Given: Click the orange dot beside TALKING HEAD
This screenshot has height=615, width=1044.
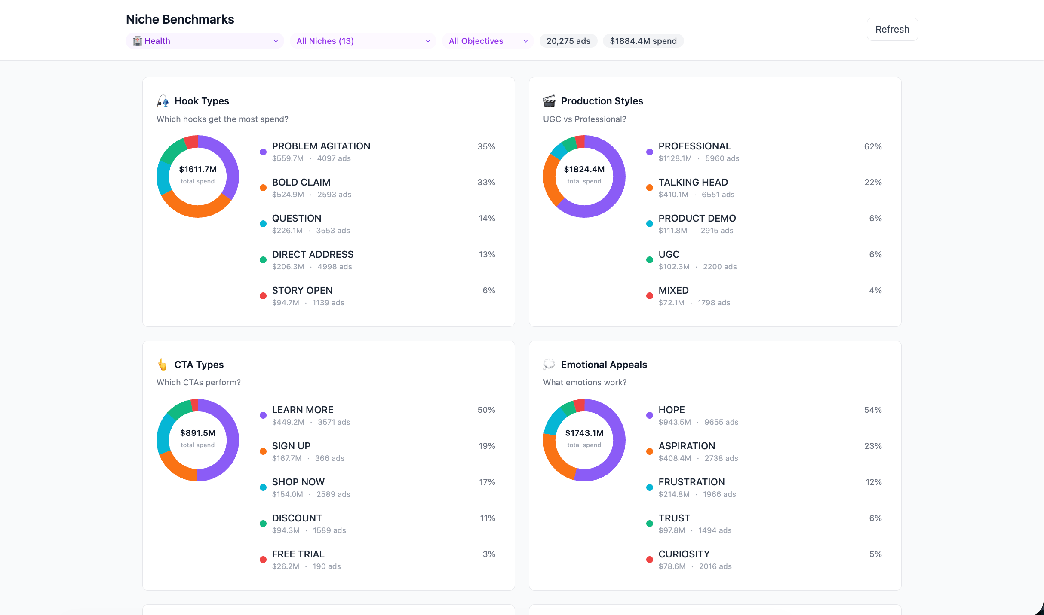Looking at the screenshot, I should coord(650,188).
